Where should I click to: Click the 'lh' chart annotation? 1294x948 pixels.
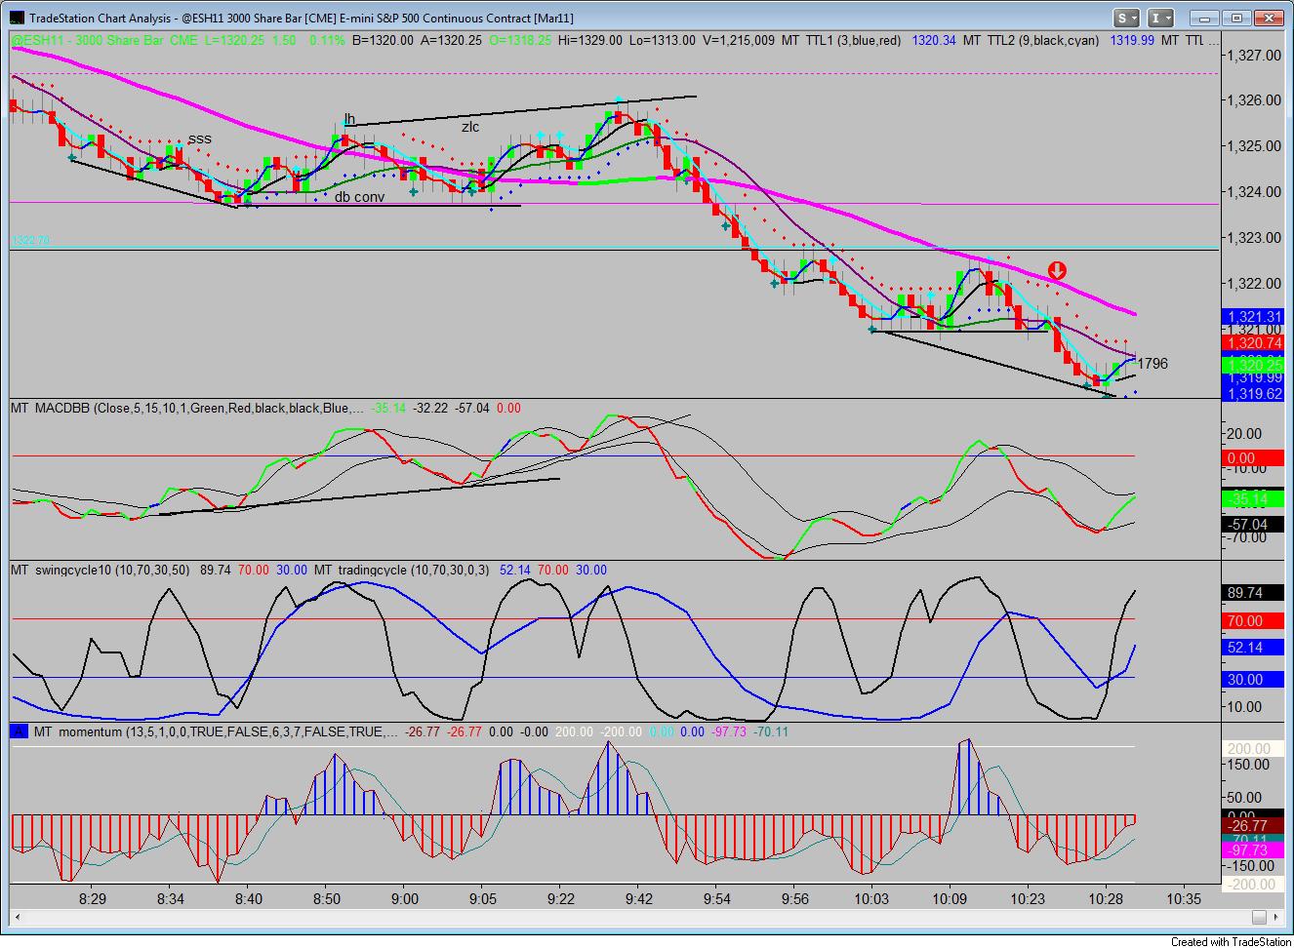click(x=349, y=119)
